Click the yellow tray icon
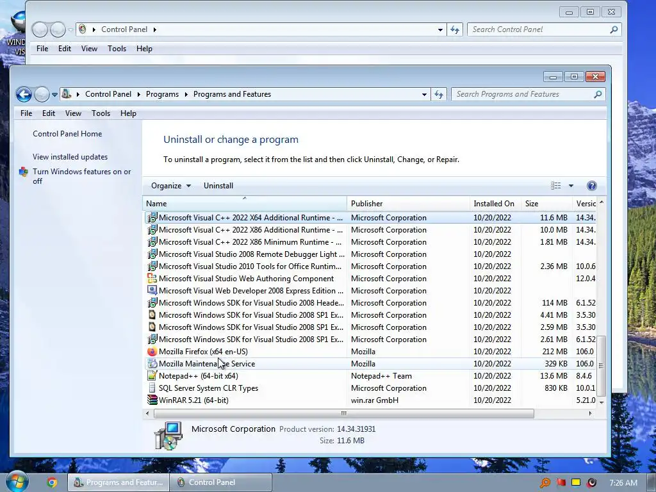The width and height of the screenshot is (656, 492). click(x=576, y=483)
